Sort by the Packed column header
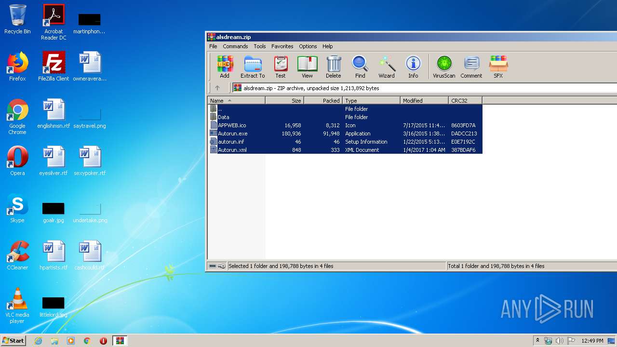617x347 pixels. point(323,100)
